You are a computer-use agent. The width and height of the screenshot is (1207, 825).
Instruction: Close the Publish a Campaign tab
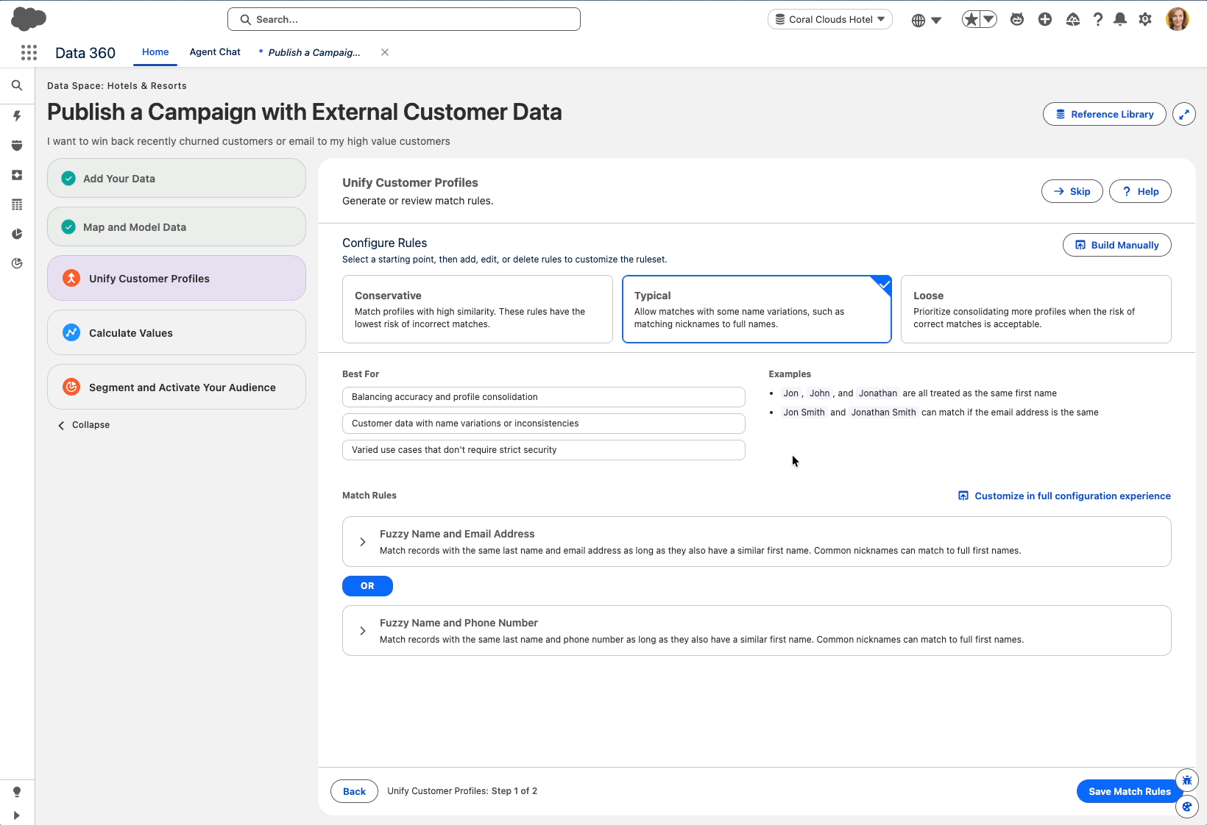click(x=385, y=52)
